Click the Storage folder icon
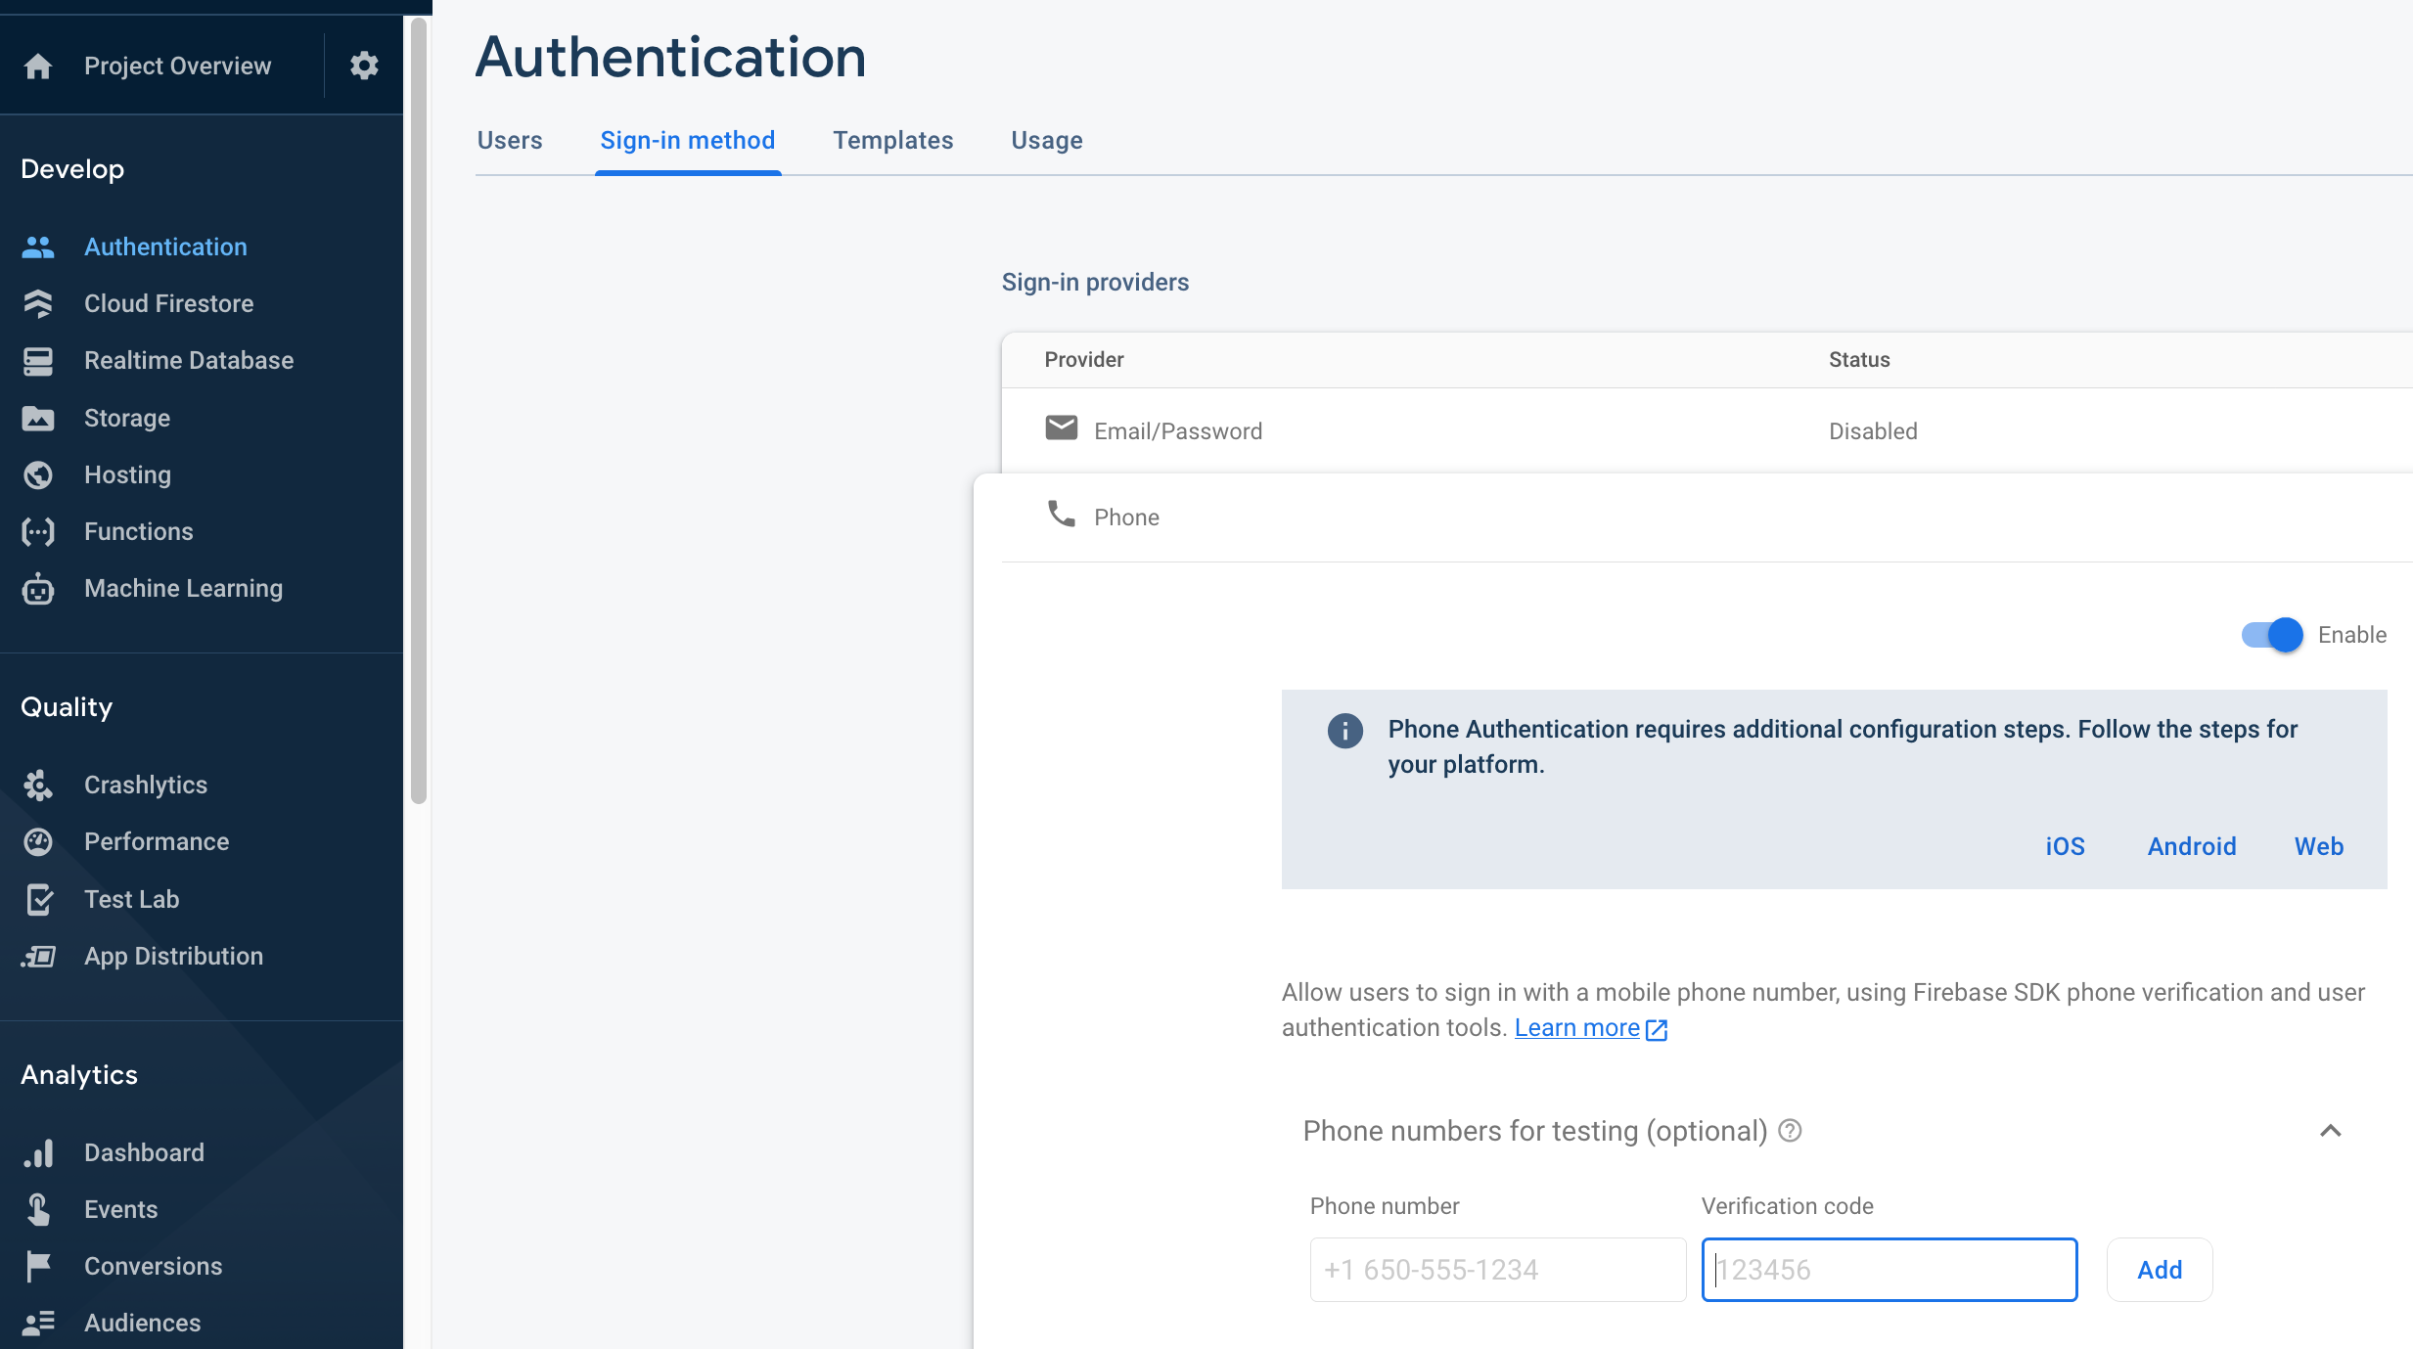This screenshot has width=2413, height=1349. (x=38, y=419)
